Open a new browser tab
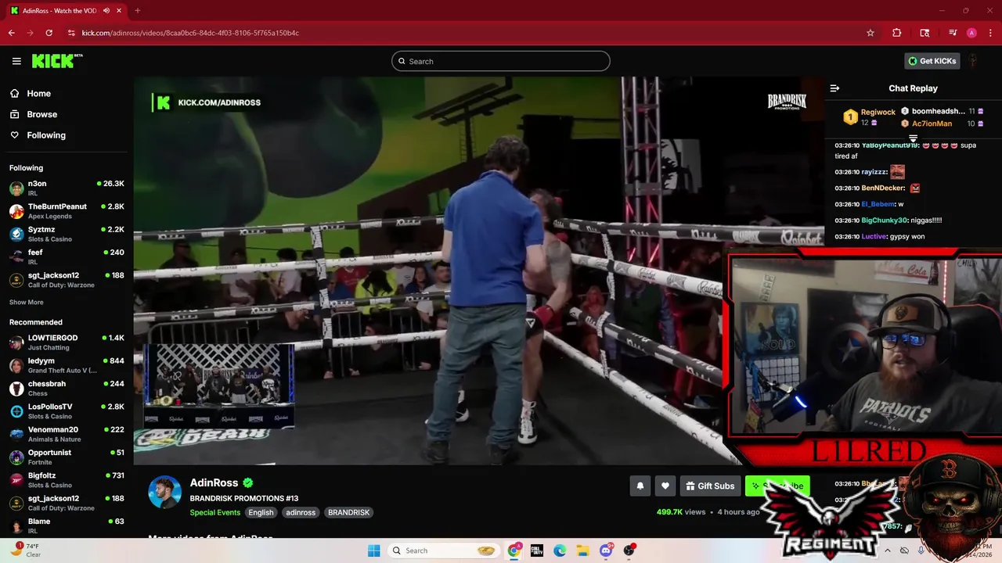Image resolution: width=1002 pixels, height=563 pixels. 137,11
